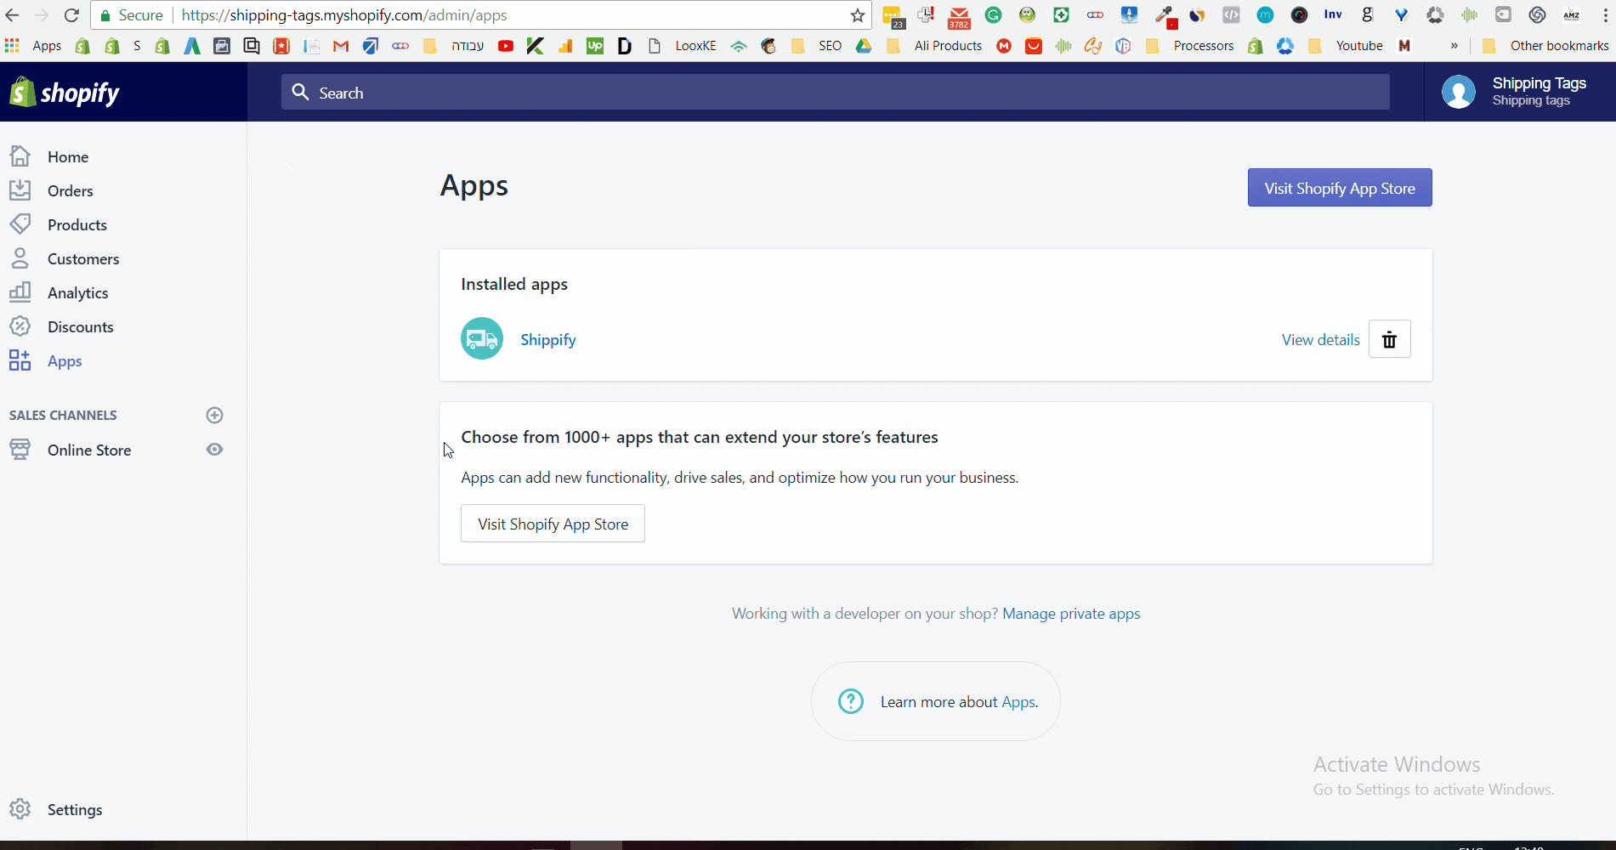Delete Shippify app with trash icon
The height and width of the screenshot is (850, 1616).
click(x=1390, y=339)
